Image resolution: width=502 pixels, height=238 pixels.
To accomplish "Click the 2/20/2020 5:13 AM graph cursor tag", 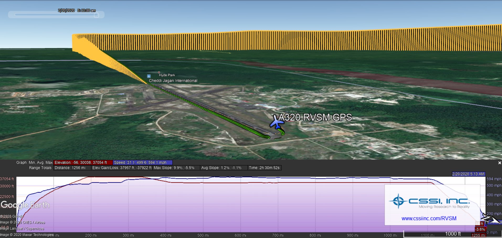I will [468, 174].
